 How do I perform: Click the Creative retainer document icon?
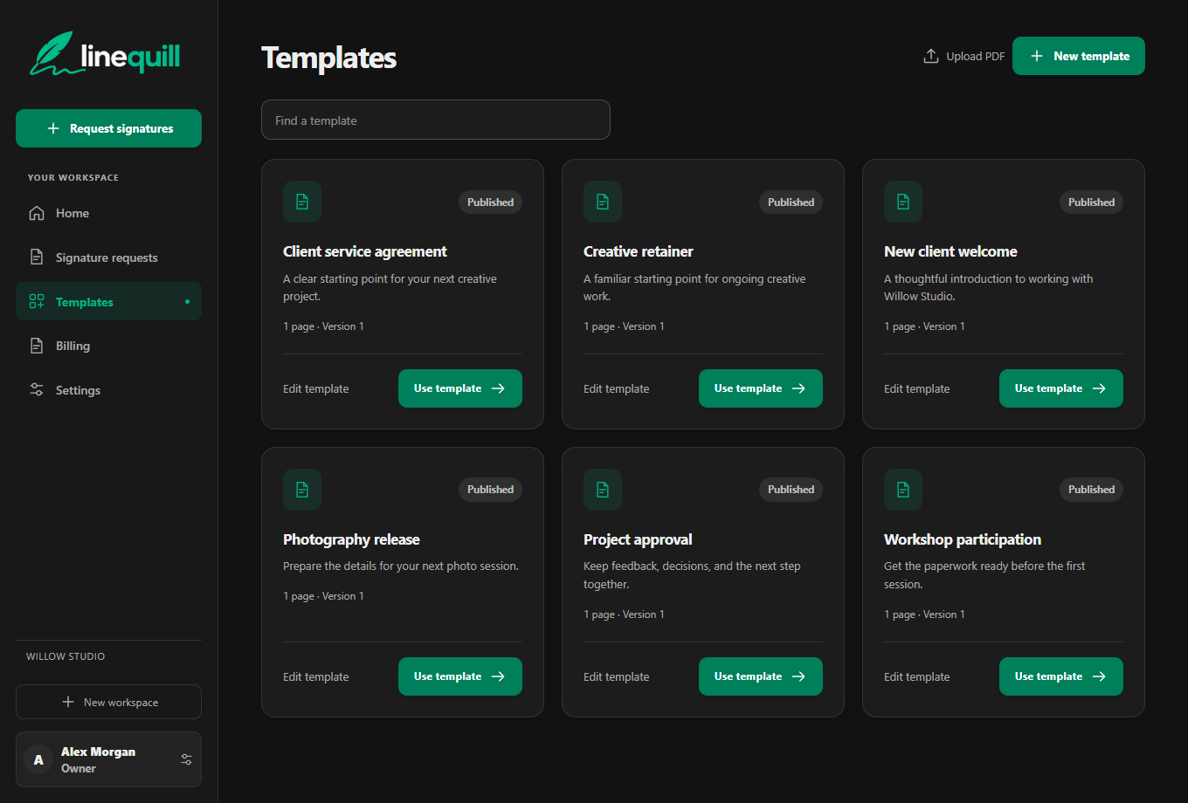603,202
